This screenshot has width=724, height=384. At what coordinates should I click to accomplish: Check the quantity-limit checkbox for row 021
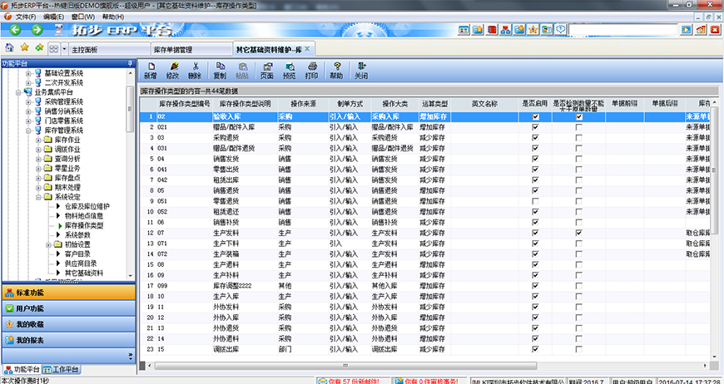[x=579, y=127]
